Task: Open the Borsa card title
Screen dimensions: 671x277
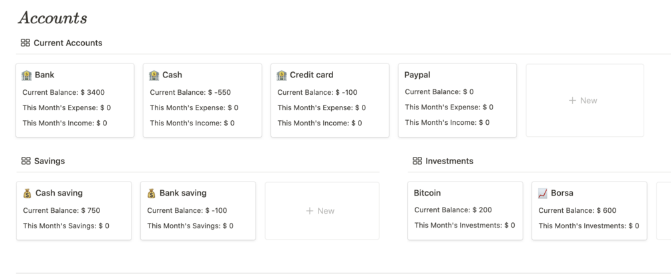Action: click(562, 193)
